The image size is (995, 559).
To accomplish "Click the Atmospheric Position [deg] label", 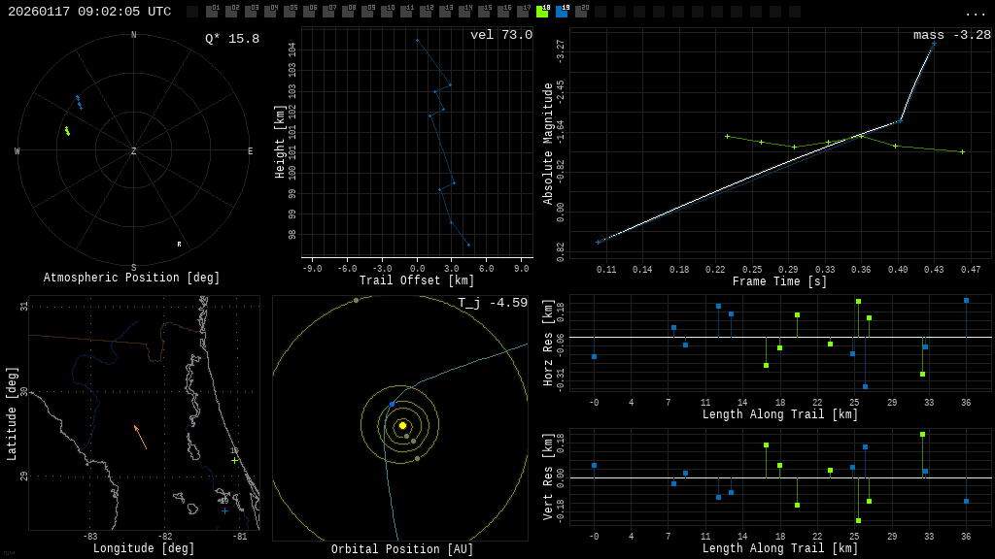I will pos(131,278).
